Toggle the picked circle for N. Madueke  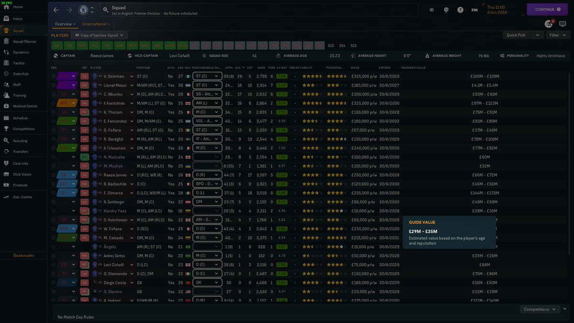click(x=54, y=157)
